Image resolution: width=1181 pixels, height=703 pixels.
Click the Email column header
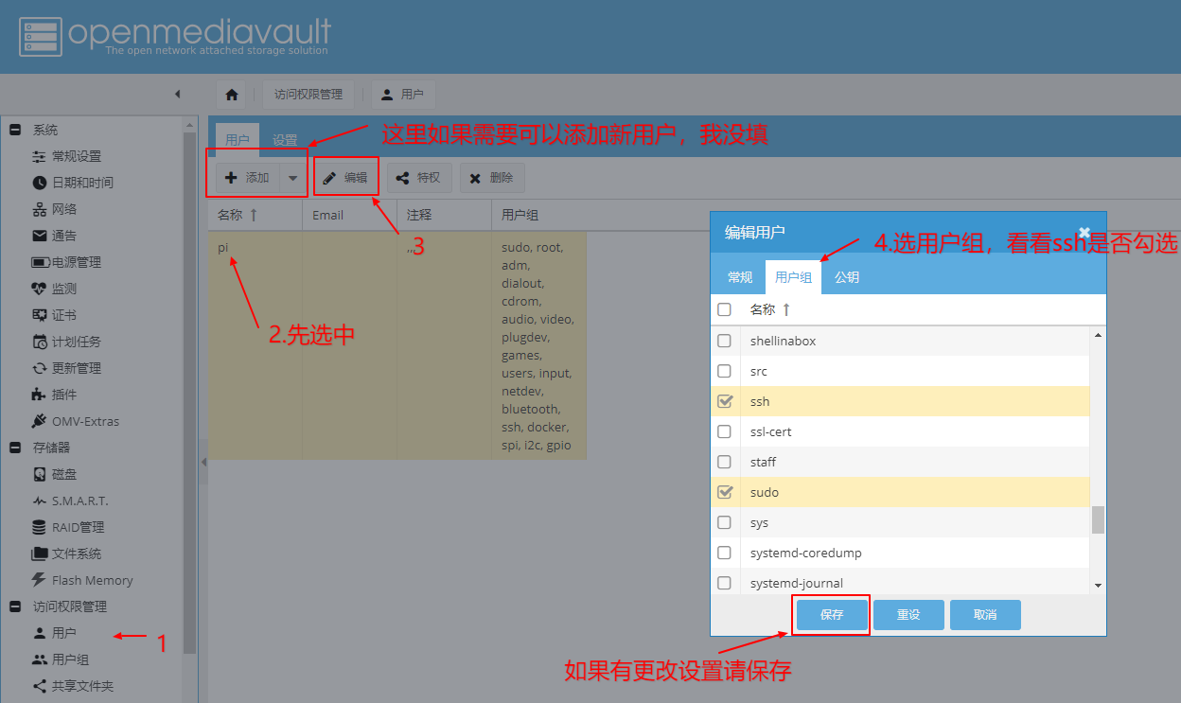[x=349, y=215]
